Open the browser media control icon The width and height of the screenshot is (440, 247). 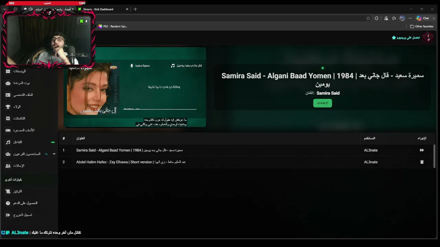pos(386,18)
